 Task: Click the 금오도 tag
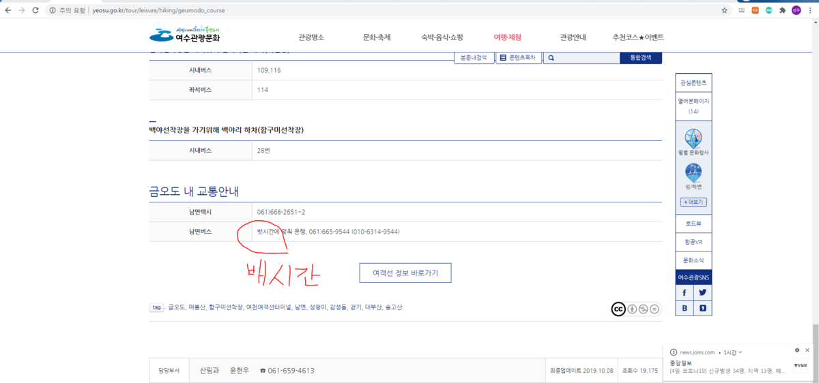176,307
